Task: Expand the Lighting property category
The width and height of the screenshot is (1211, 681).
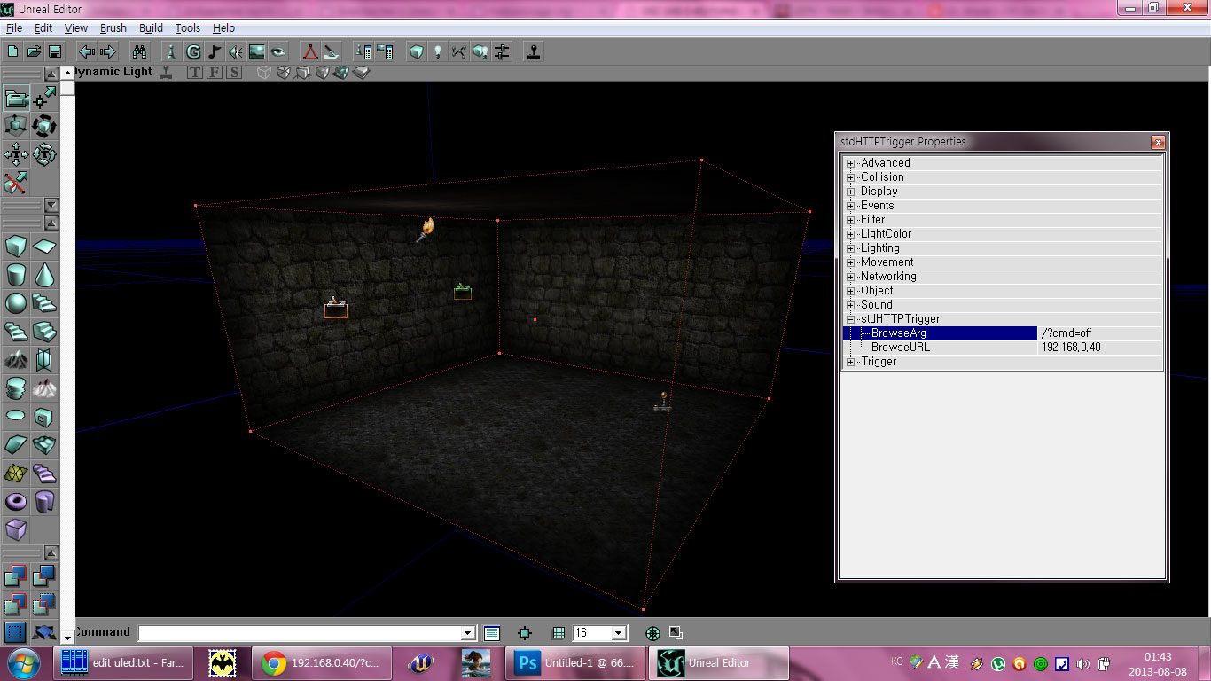Action: click(851, 248)
